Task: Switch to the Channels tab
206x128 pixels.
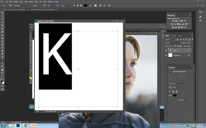Action: point(173,36)
